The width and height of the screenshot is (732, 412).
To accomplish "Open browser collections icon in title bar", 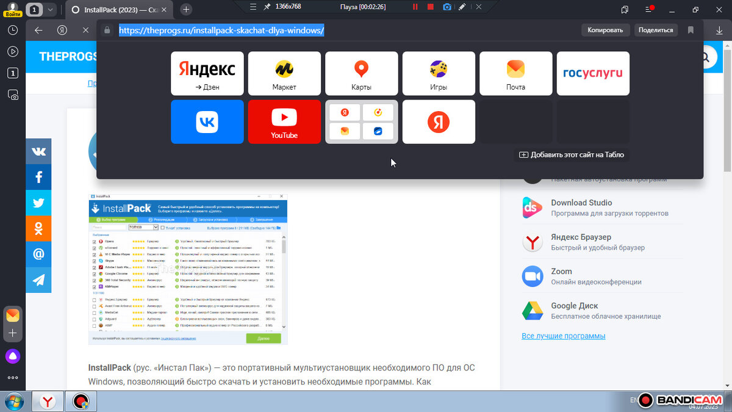I will (625, 10).
